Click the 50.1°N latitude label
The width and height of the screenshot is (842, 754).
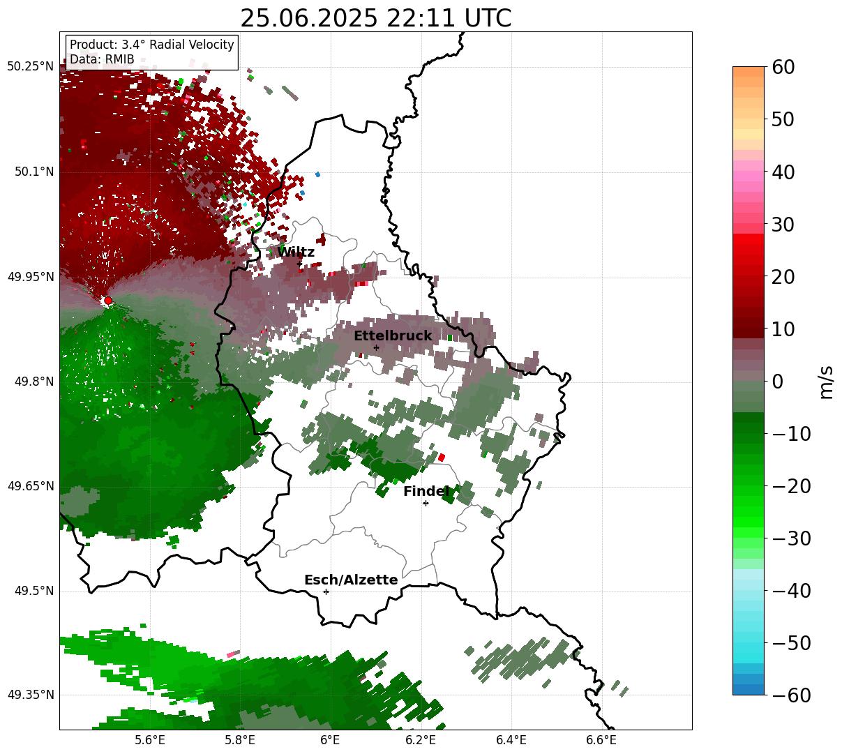tap(33, 172)
